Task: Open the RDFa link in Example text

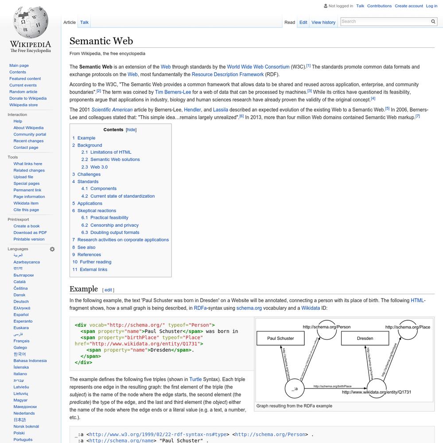Action: tap(200, 308)
